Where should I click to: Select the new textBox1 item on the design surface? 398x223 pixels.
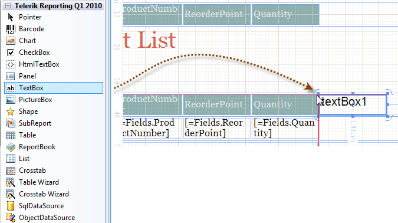pyautogui.click(x=353, y=104)
